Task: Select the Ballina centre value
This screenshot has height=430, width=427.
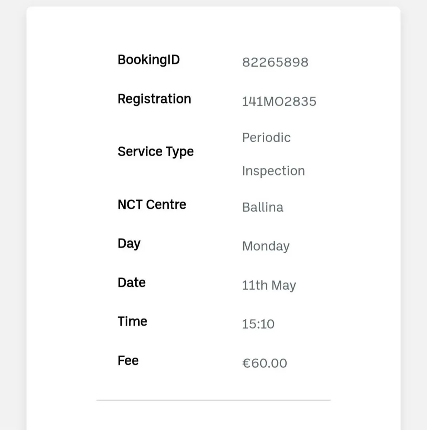Action: coord(263,207)
